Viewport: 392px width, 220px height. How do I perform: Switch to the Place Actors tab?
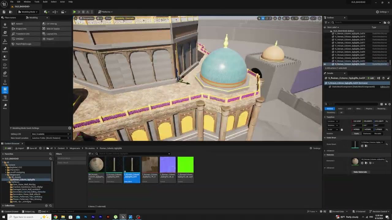click(9, 18)
